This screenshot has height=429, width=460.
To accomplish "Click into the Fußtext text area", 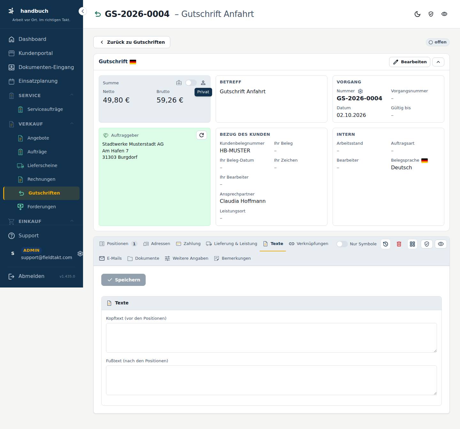I will 272,380.
